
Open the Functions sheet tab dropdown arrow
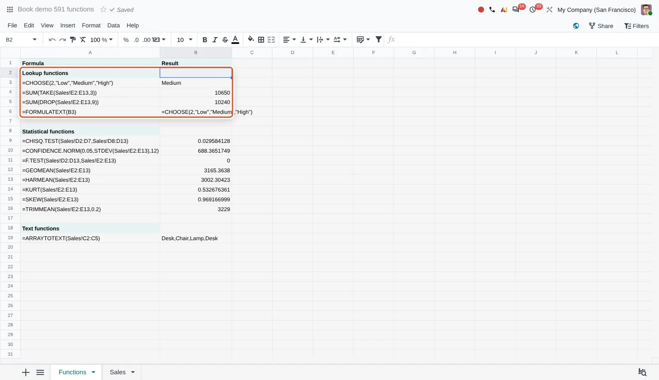[93, 372]
